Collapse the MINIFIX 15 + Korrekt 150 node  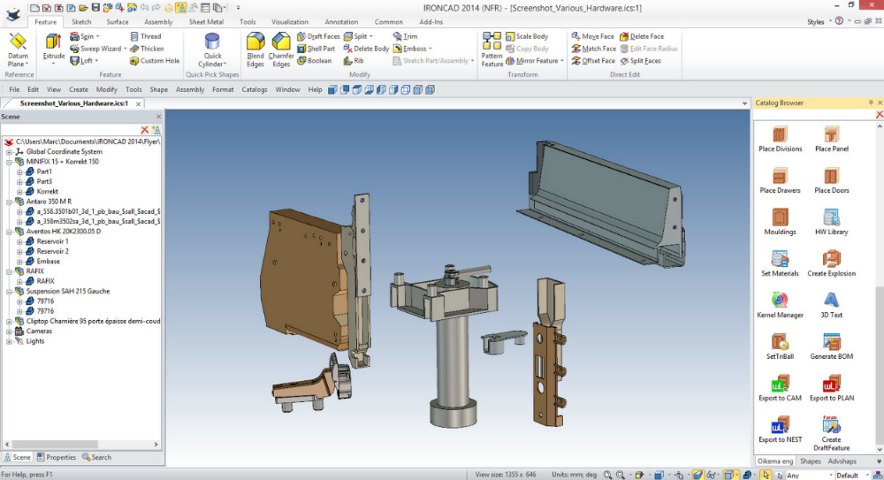coord(9,162)
